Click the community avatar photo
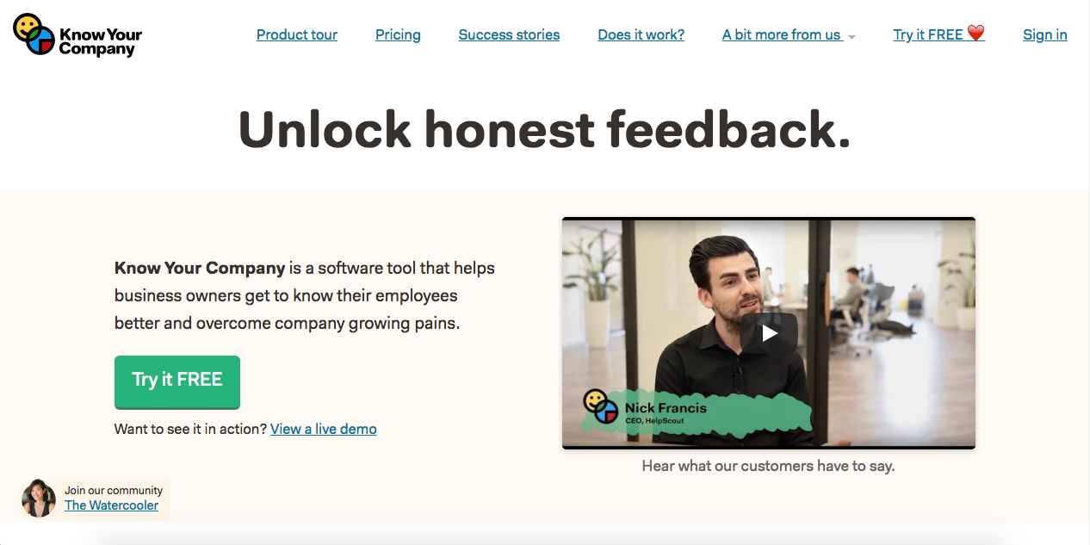1090x545 pixels. coord(39,498)
